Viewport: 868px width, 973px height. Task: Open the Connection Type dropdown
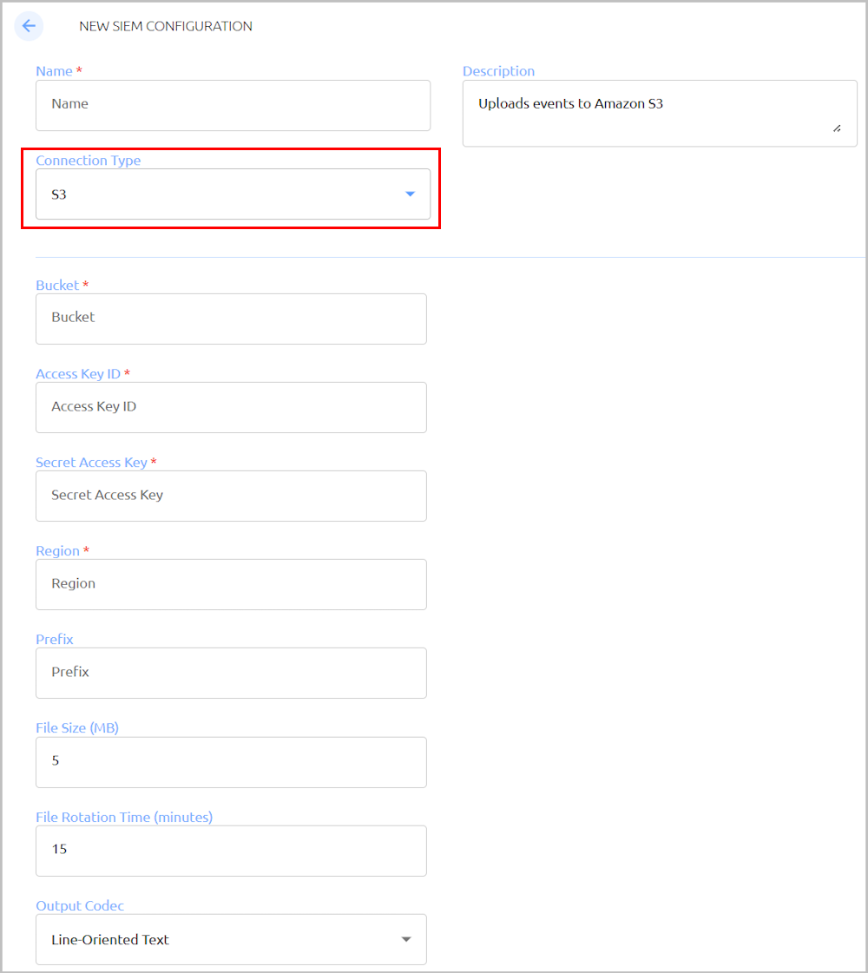233,194
